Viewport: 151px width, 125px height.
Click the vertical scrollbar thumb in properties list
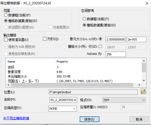[144, 67]
